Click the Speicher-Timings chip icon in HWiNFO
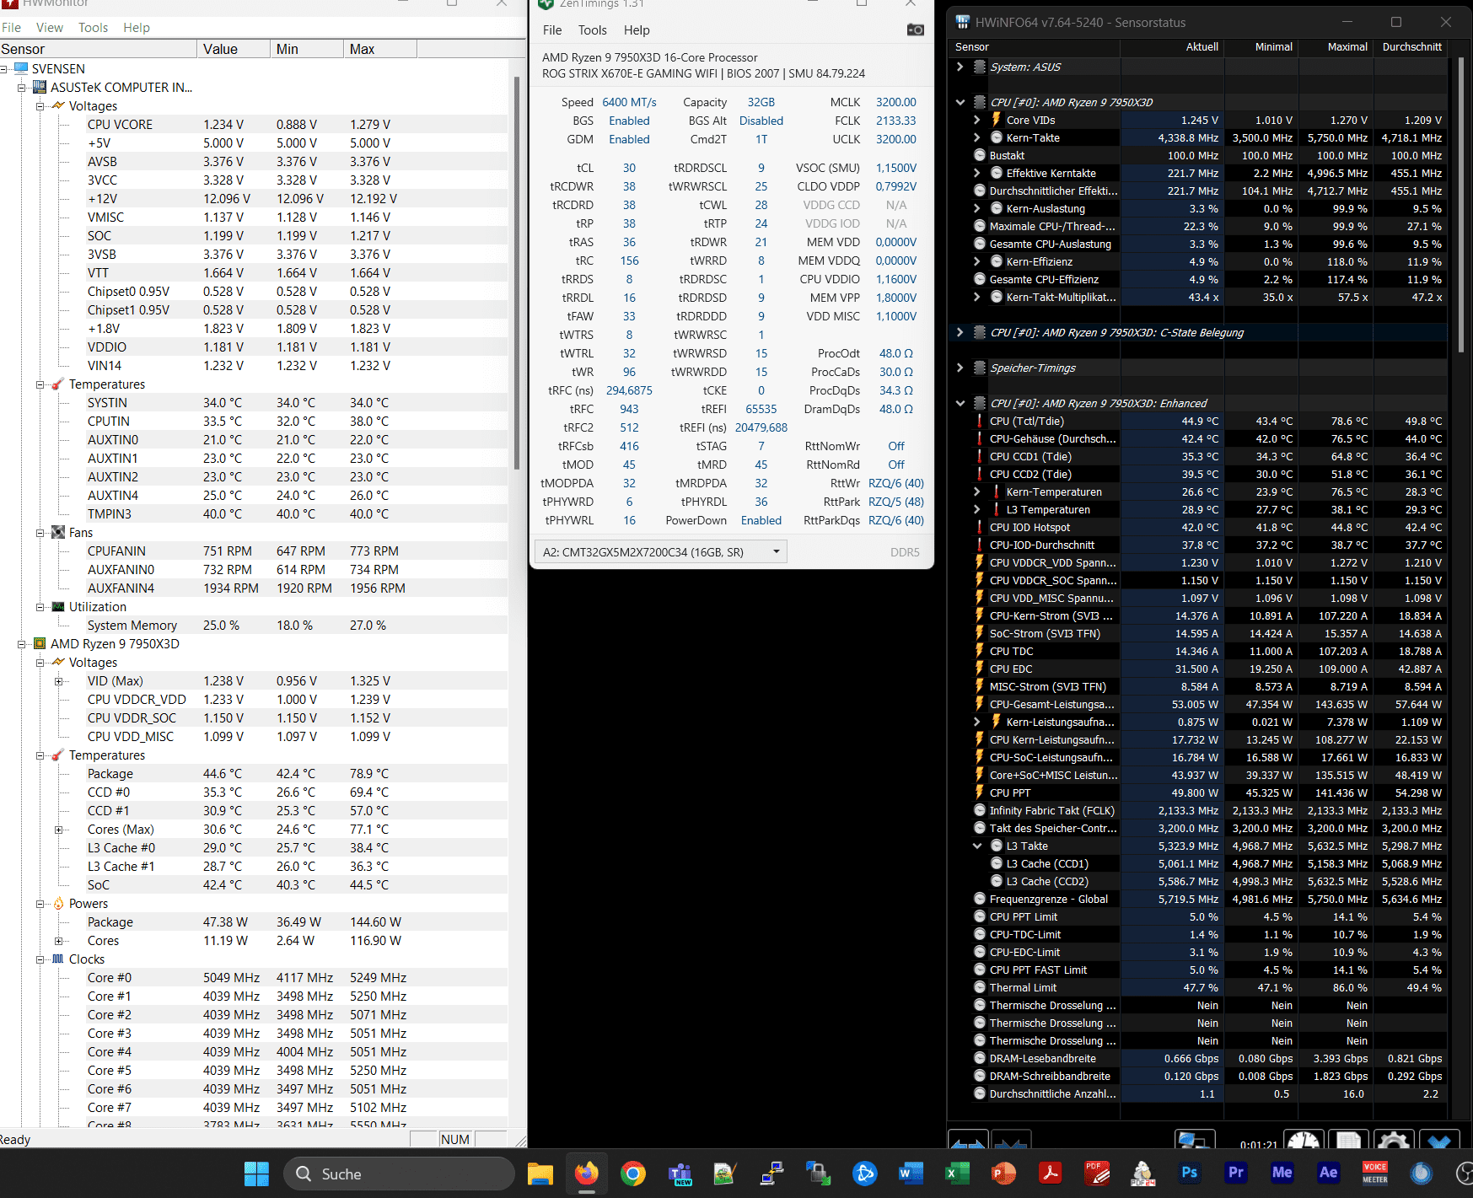Image resolution: width=1473 pixels, height=1198 pixels. pos(980,368)
